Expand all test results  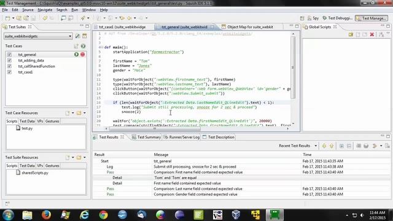point(341,146)
